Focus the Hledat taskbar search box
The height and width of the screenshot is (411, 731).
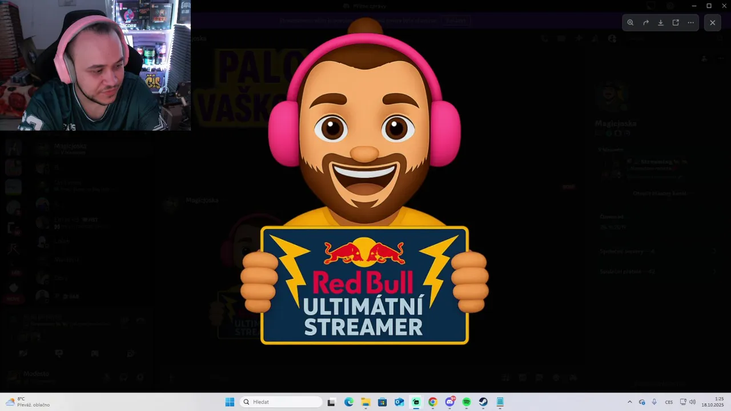(x=280, y=402)
